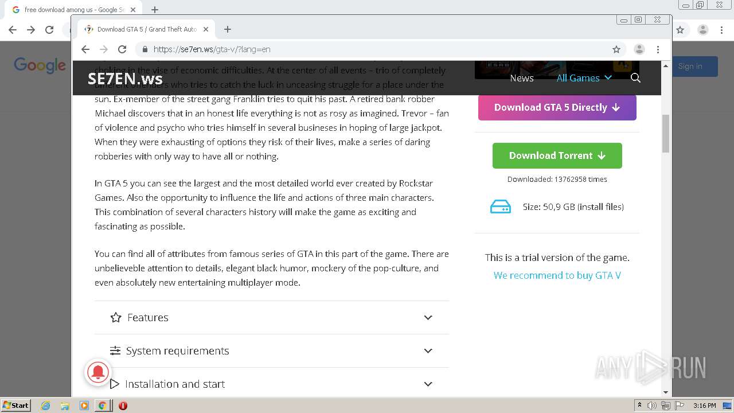Click the volume icon in the system tray

pyautogui.click(x=652, y=406)
